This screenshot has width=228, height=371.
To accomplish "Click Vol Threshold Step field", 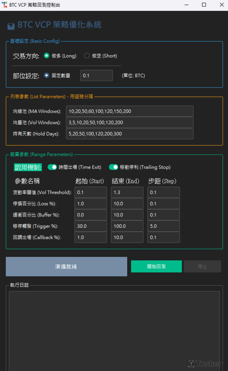I will (163, 192).
